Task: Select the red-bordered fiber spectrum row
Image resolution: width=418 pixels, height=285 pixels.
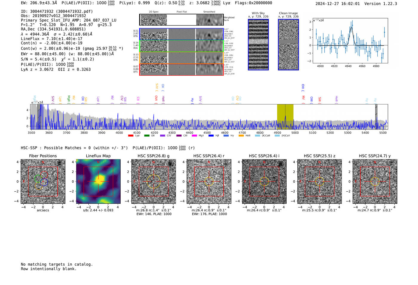Action: tap(181, 70)
